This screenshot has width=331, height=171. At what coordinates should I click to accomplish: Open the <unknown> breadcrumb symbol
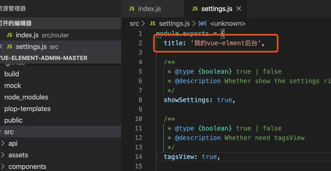pos(228,23)
